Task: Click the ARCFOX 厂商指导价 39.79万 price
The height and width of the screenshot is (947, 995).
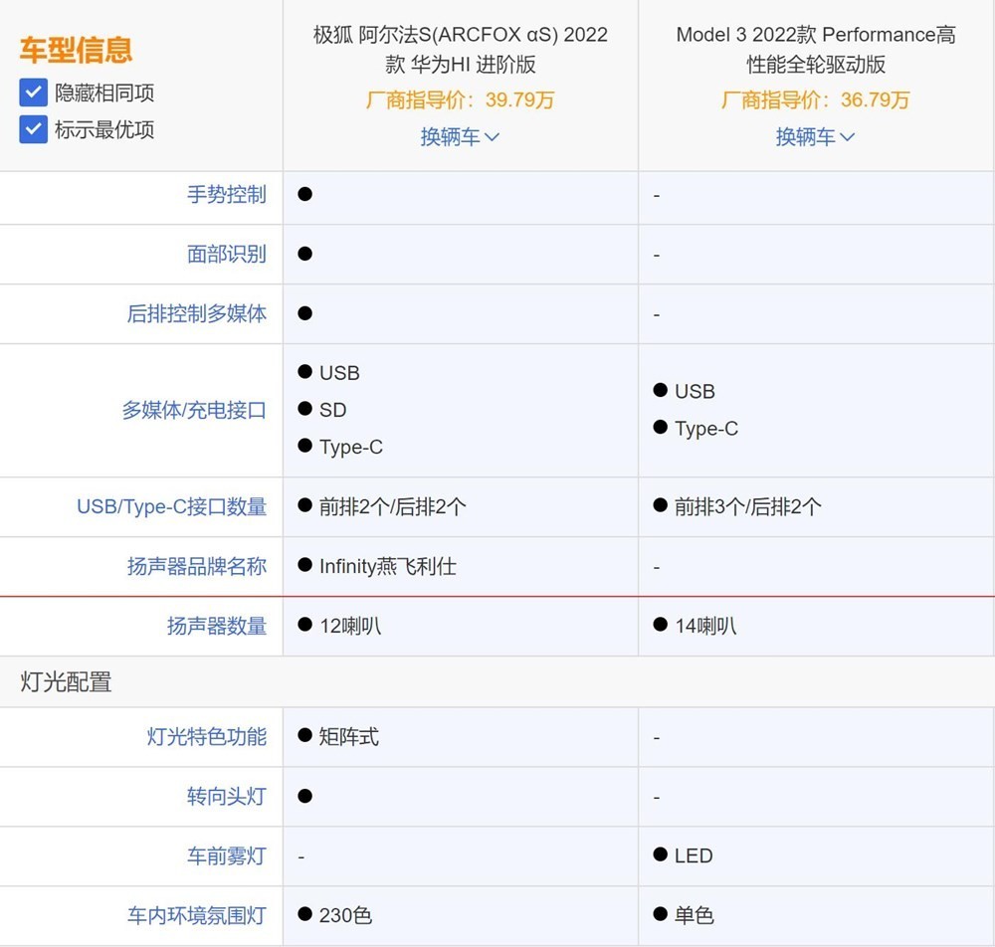Action: coord(461,99)
